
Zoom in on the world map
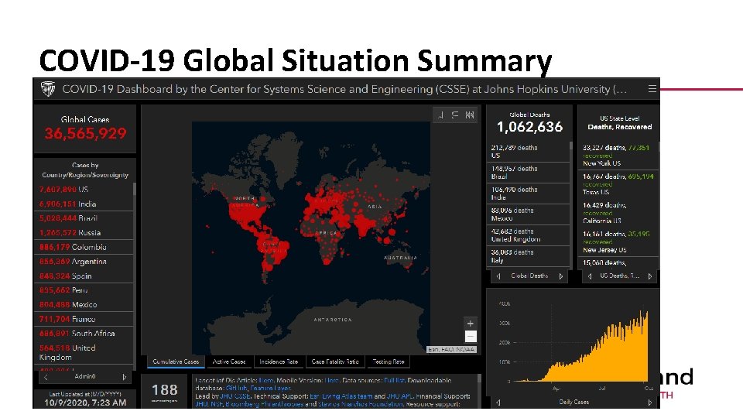(470, 324)
